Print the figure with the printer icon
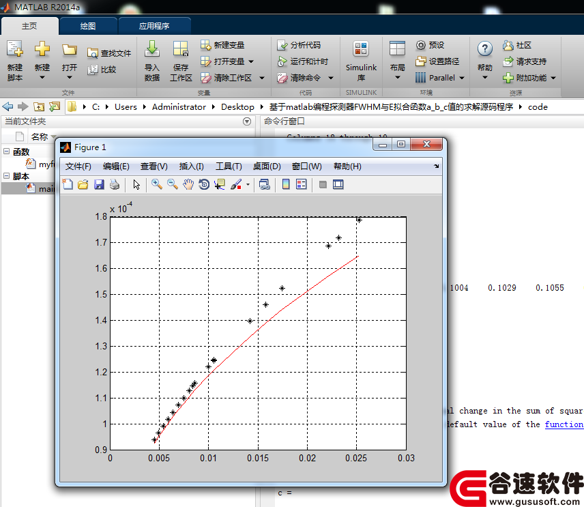The height and width of the screenshot is (507, 584). click(115, 184)
